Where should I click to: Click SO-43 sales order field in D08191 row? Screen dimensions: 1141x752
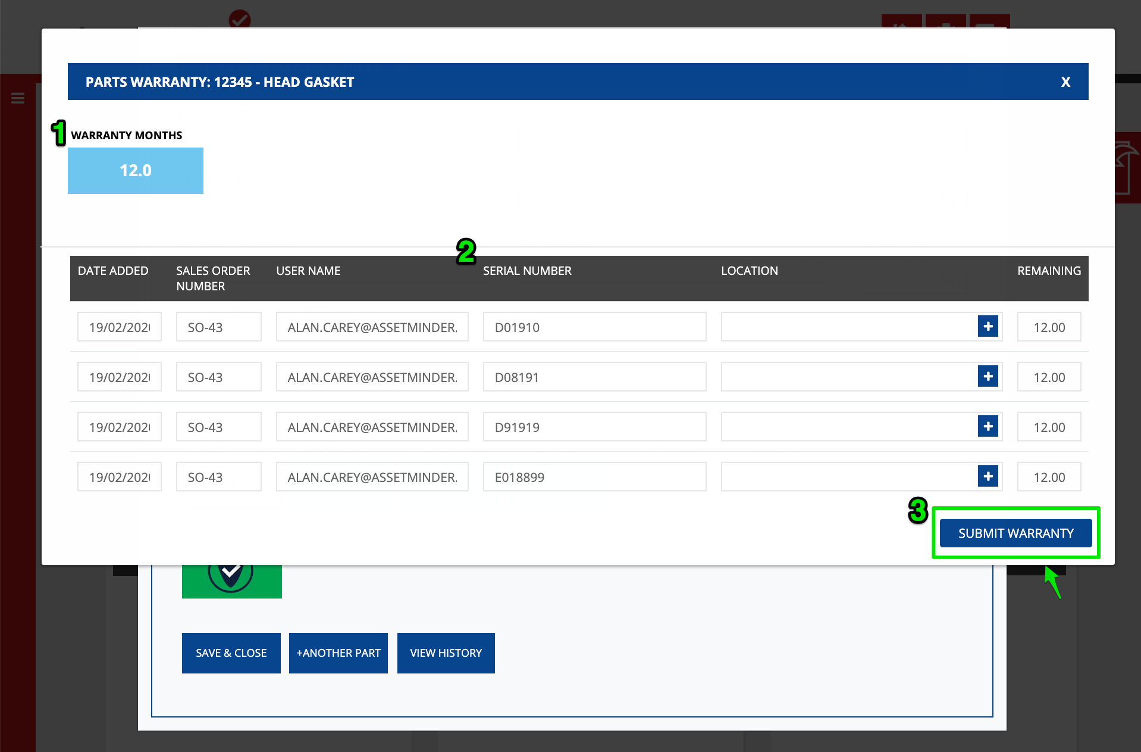click(219, 377)
